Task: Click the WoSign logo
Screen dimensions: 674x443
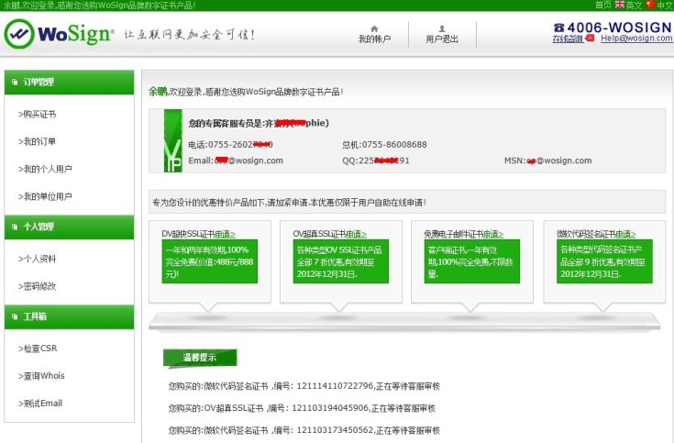Action: [x=59, y=35]
